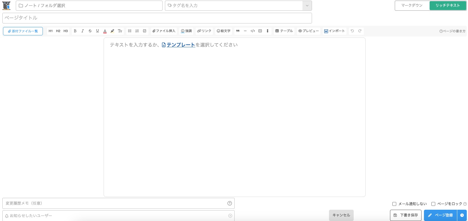Open scheduled publish options clock button
This screenshot has height=221, width=468.
(x=462, y=215)
